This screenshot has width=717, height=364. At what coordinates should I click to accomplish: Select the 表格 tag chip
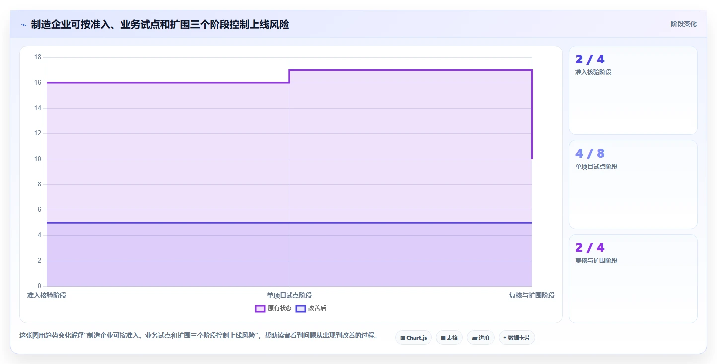449,338
